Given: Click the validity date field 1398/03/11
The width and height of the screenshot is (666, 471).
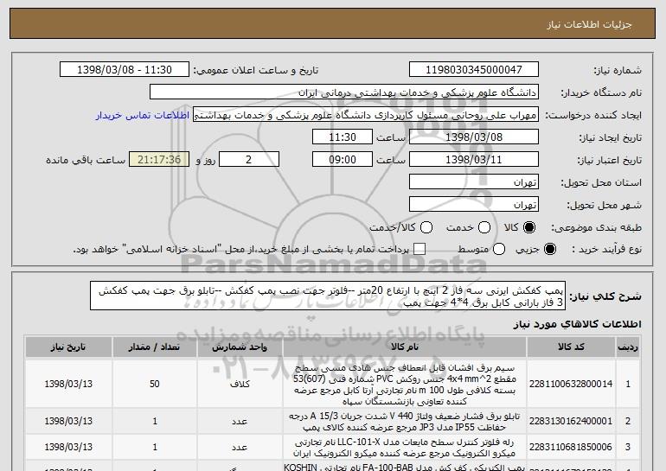Looking at the screenshot, I should (x=474, y=160).
